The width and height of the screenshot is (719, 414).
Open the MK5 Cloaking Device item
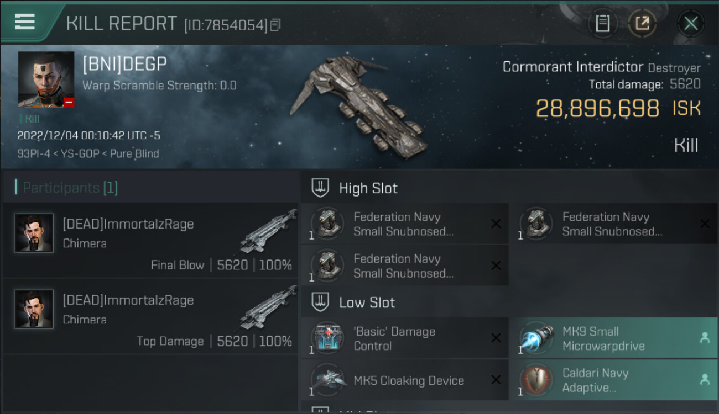(404, 380)
